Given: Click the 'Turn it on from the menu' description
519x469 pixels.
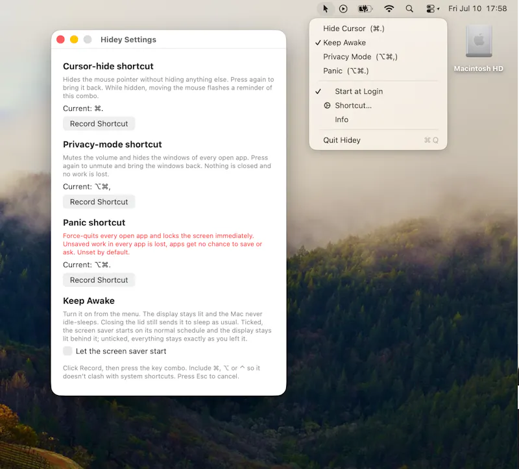Looking at the screenshot, I should tap(167, 326).
